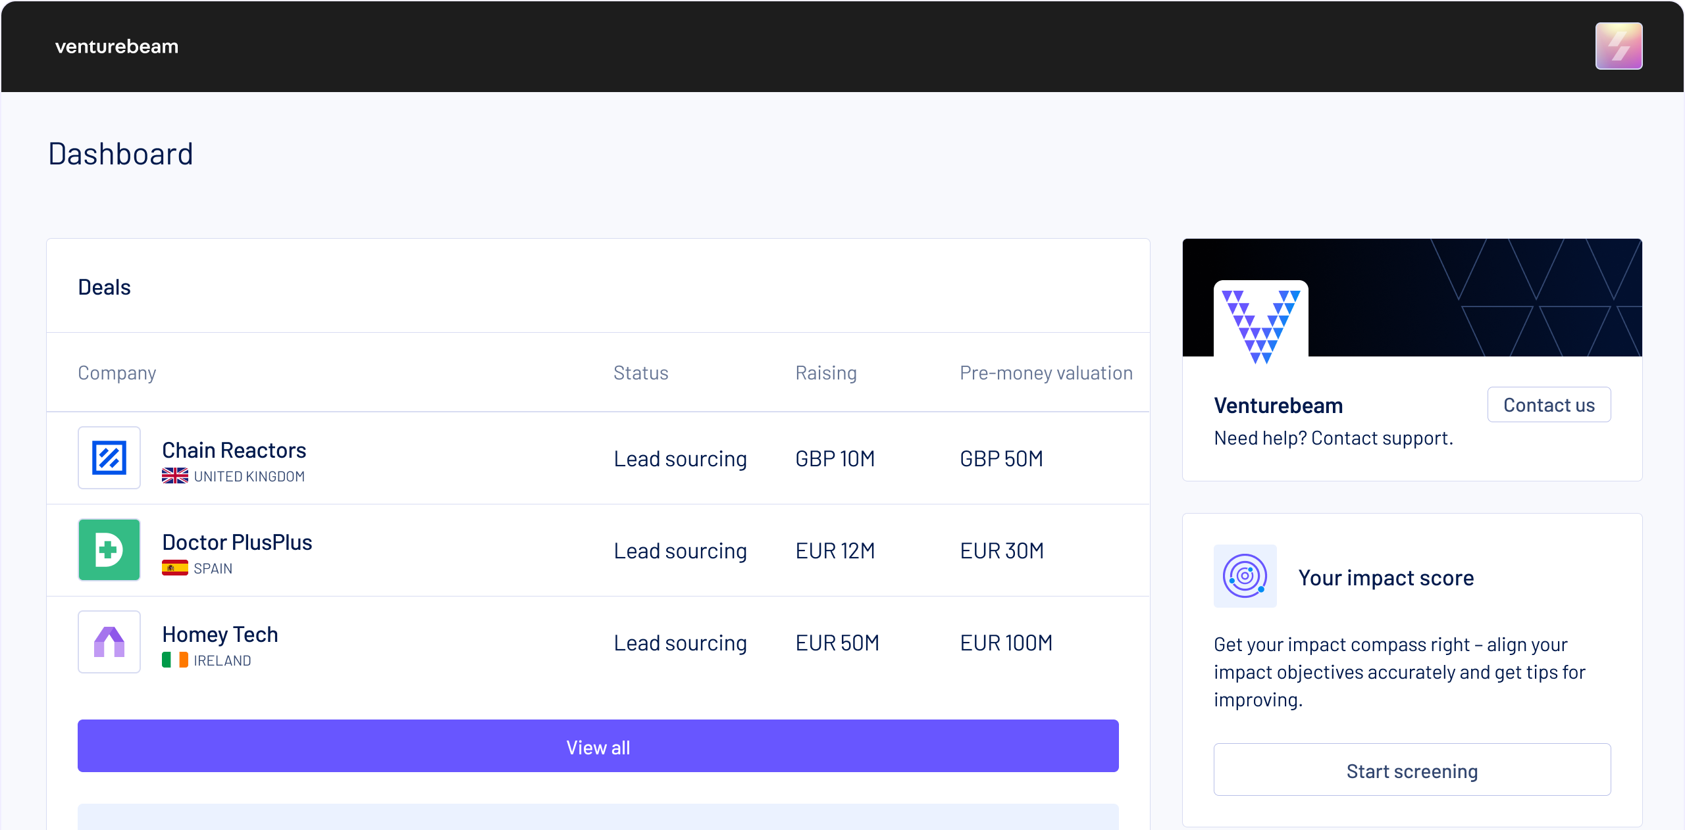Go to venturebeam home via header logo
This screenshot has width=1685, height=830.
coord(117,46)
